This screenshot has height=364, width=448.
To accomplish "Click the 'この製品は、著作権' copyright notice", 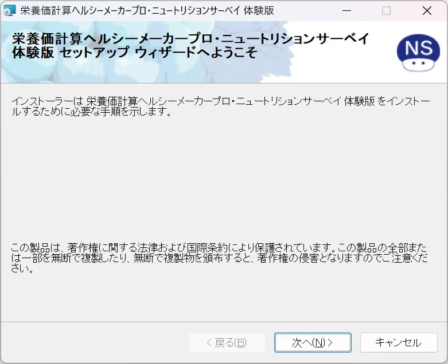I will [220, 258].
